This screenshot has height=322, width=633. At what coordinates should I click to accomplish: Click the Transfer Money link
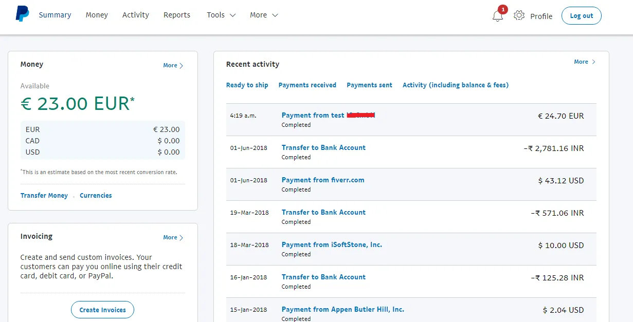point(44,196)
